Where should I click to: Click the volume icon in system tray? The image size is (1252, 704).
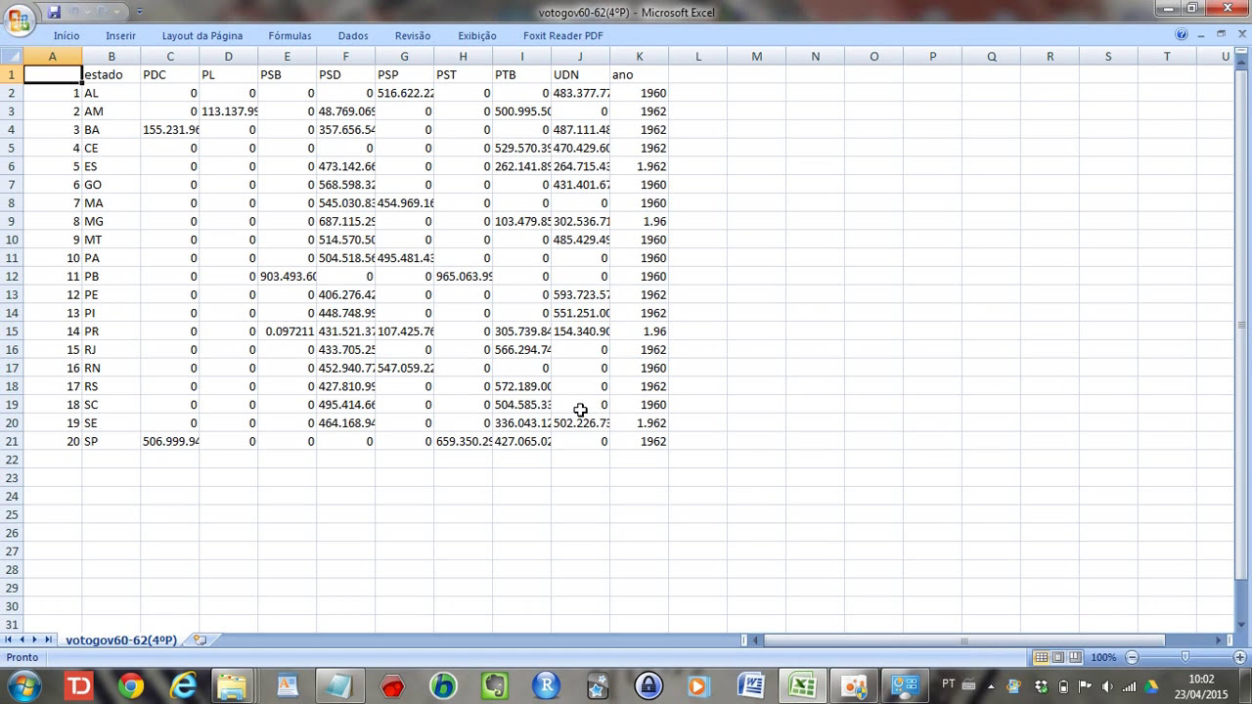pos(1107,686)
